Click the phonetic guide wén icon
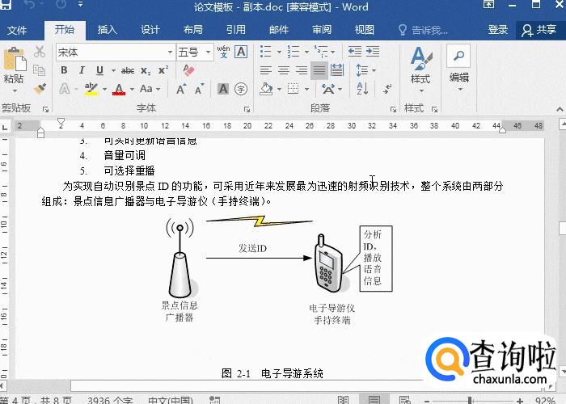 point(223,52)
